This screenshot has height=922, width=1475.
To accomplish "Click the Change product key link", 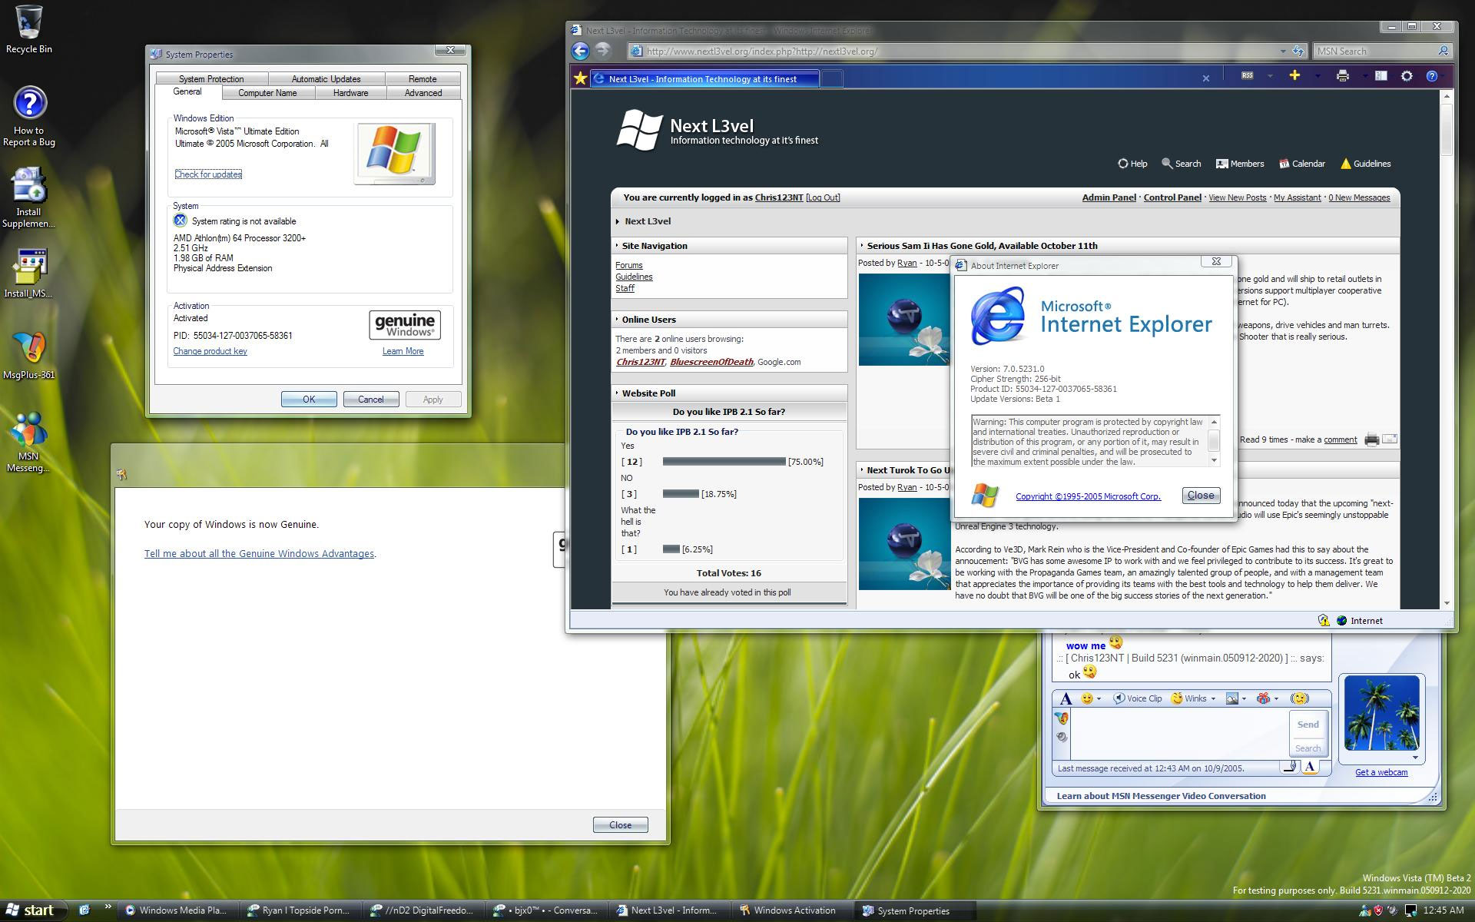I will [x=210, y=351].
